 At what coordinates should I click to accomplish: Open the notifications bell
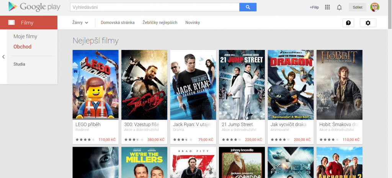point(339,8)
